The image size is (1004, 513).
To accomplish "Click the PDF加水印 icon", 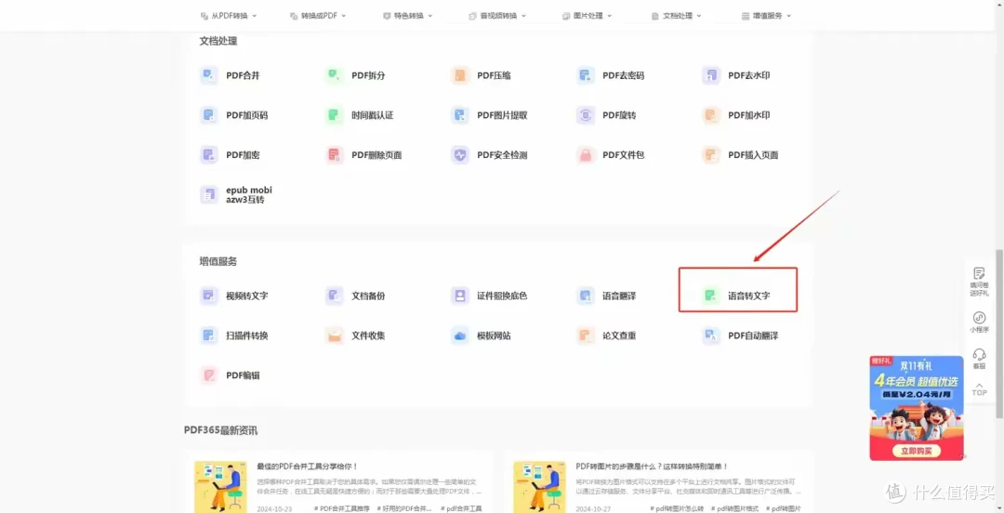I will [x=711, y=115].
